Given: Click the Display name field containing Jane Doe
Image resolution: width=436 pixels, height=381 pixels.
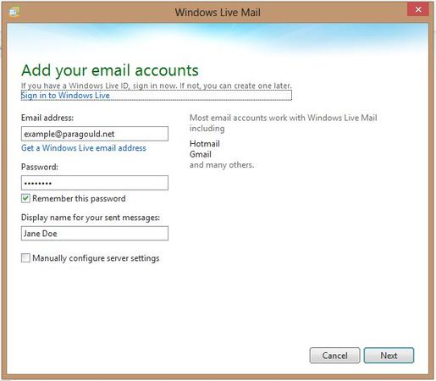Looking at the screenshot, I should coord(95,234).
